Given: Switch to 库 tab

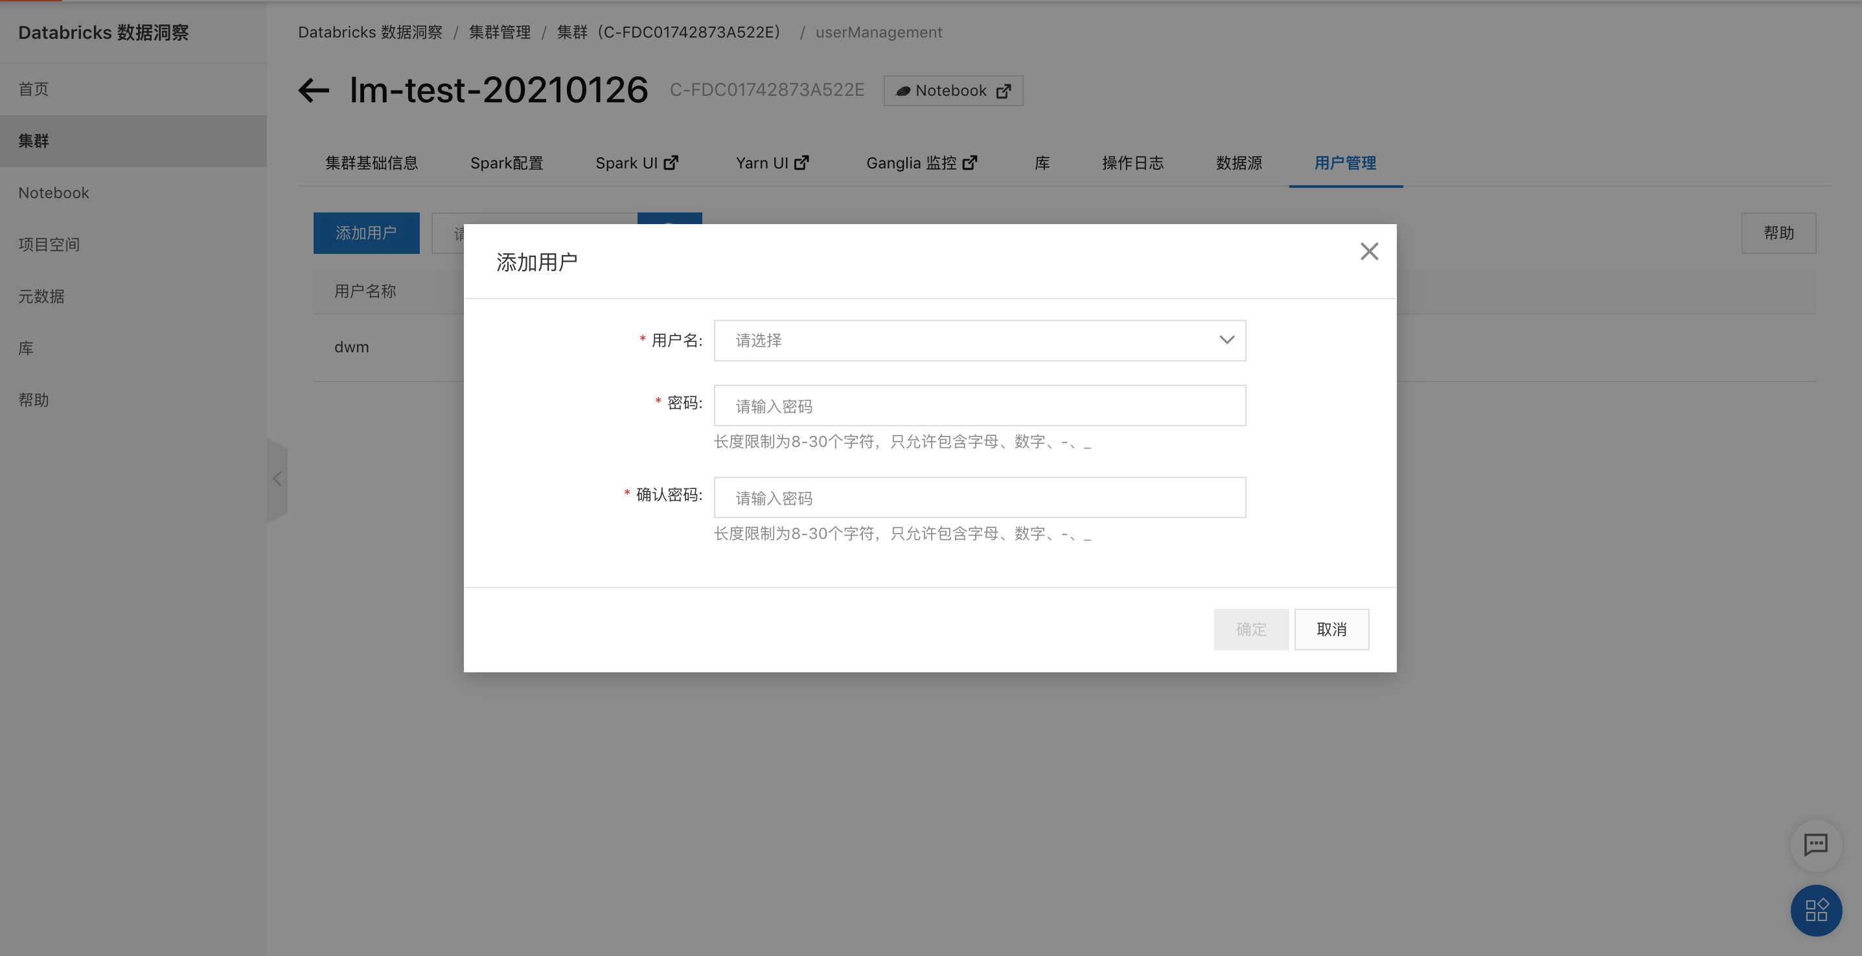Looking at the screenshot, I should 1042,163.
